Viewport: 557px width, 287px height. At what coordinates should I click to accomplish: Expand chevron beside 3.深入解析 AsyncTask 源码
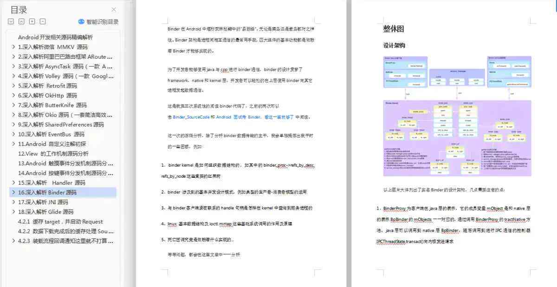[13, 66]
